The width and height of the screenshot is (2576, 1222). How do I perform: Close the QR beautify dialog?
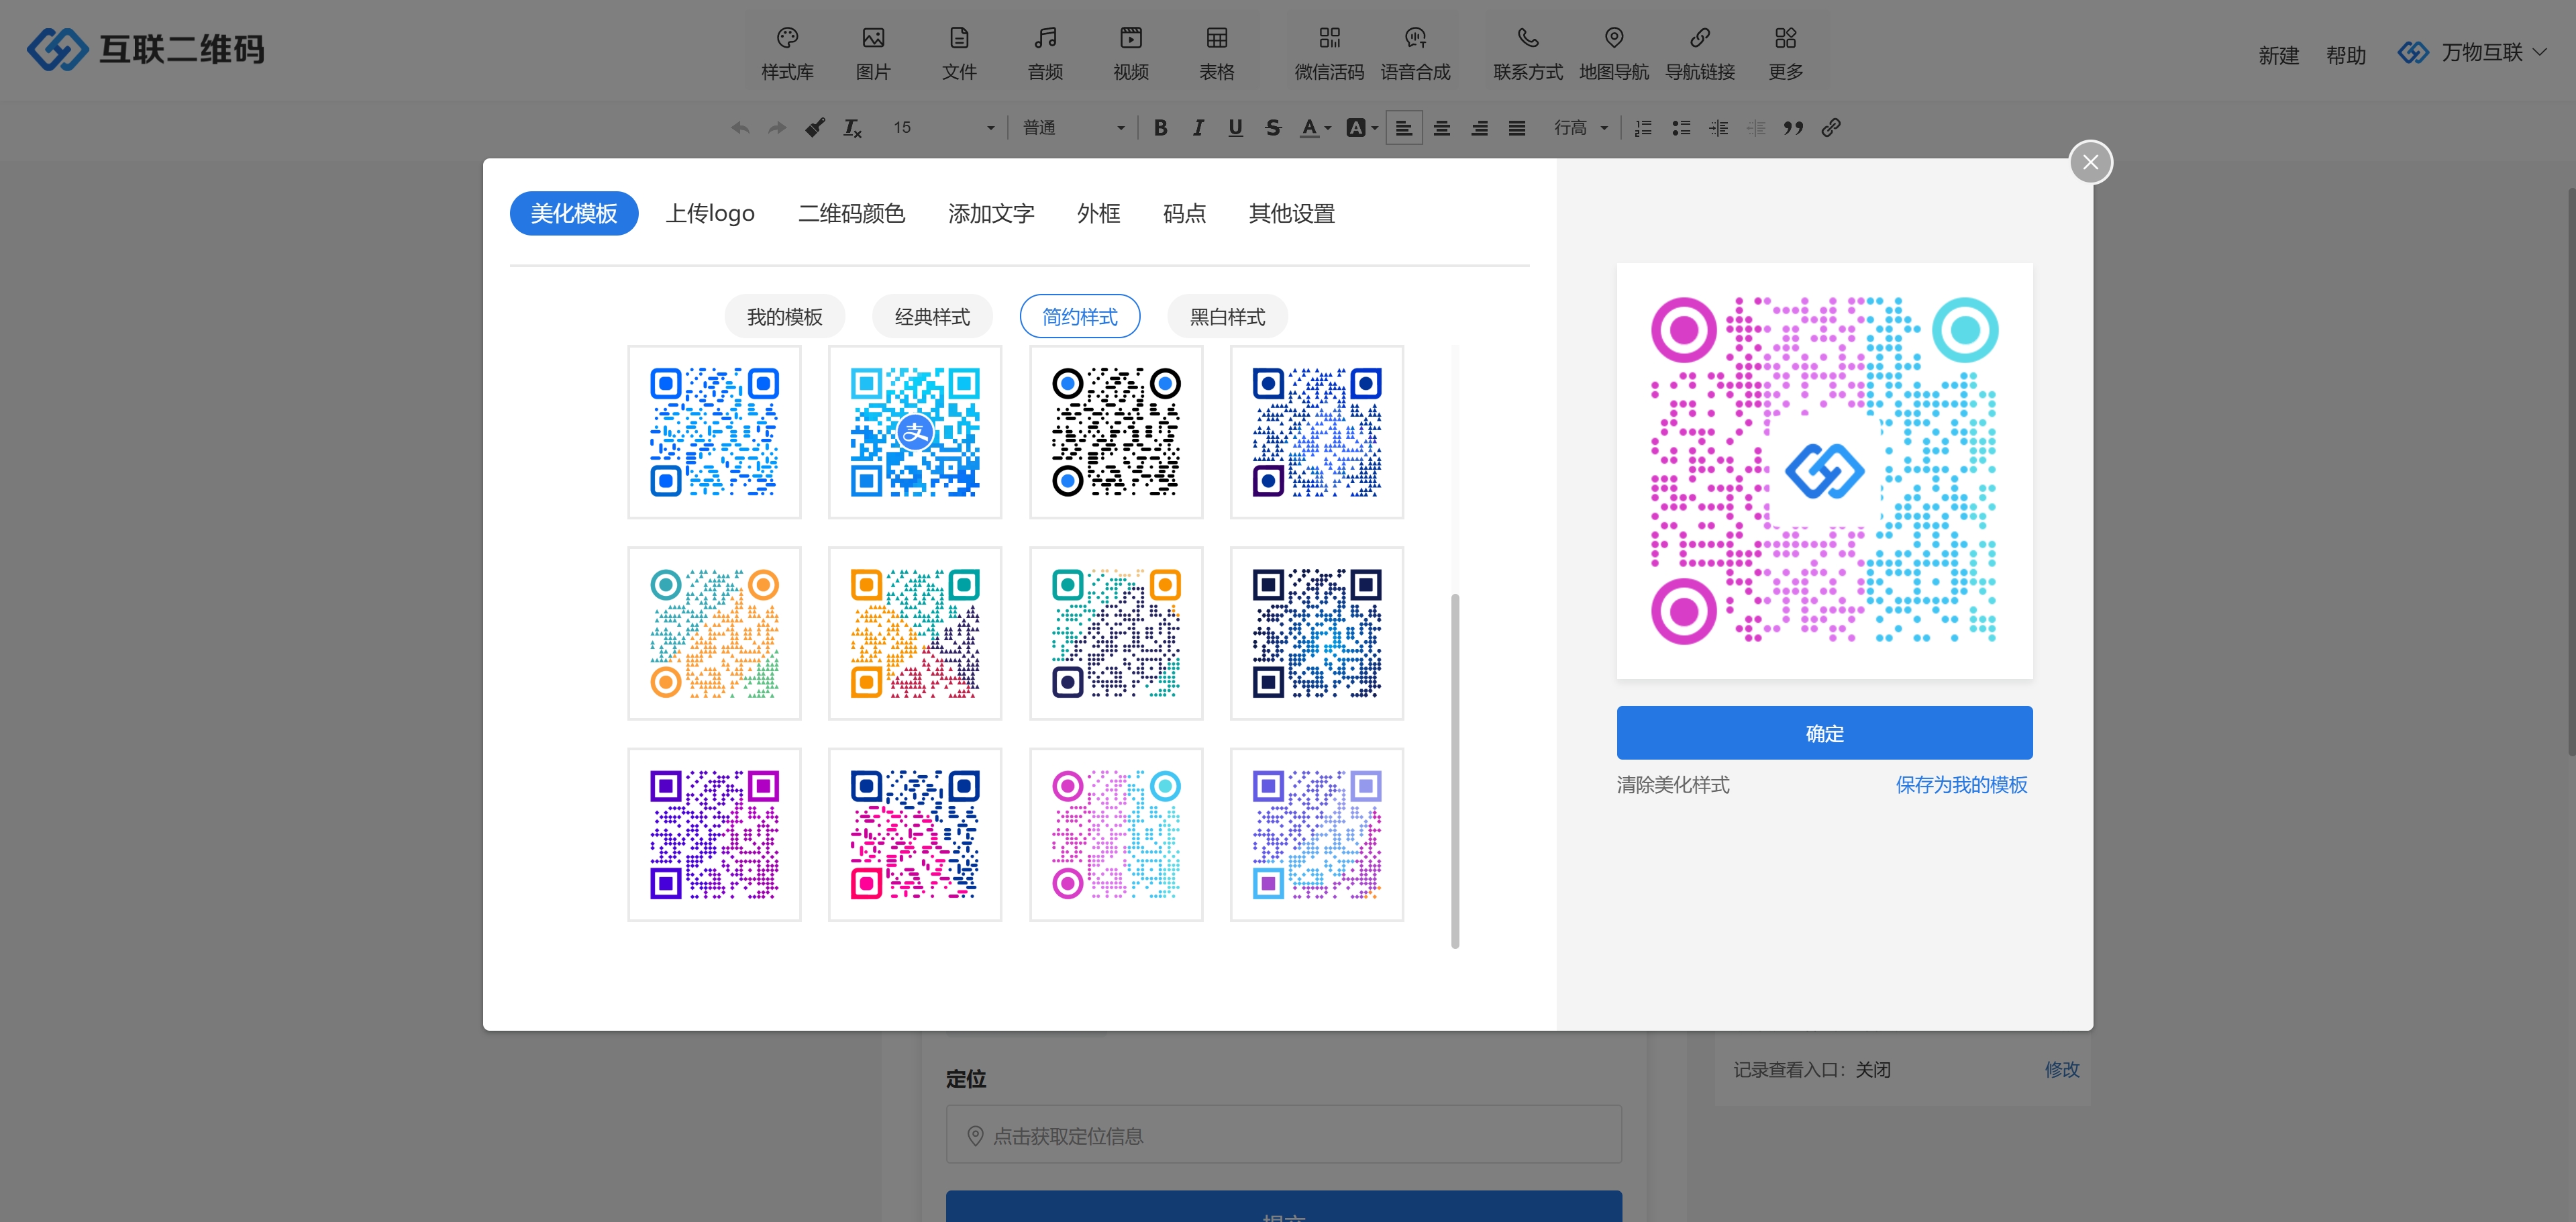click(x=2090, y=162)
